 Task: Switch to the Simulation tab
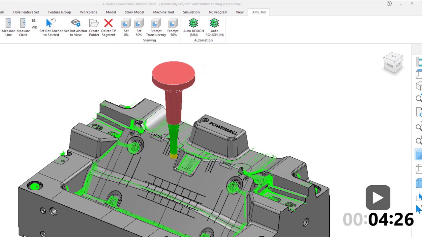click(191, 12)
